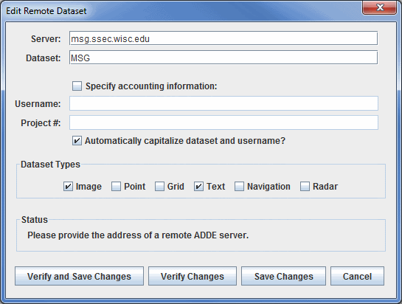Click the Project # input field
The height and width of the screenshot is (304, 402).
[x=223, y=122]
